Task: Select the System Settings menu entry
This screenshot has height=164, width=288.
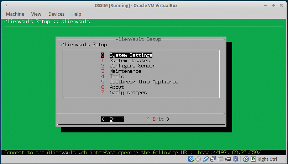Action: point(131,55)
